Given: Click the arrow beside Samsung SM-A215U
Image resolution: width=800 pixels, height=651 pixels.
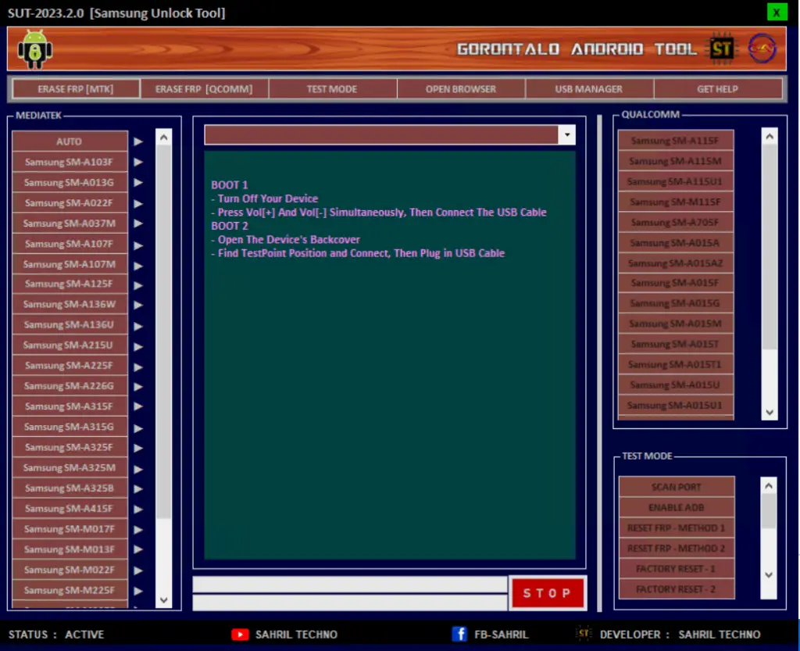Looking at the screenshot, I should [x=138, y=346].
